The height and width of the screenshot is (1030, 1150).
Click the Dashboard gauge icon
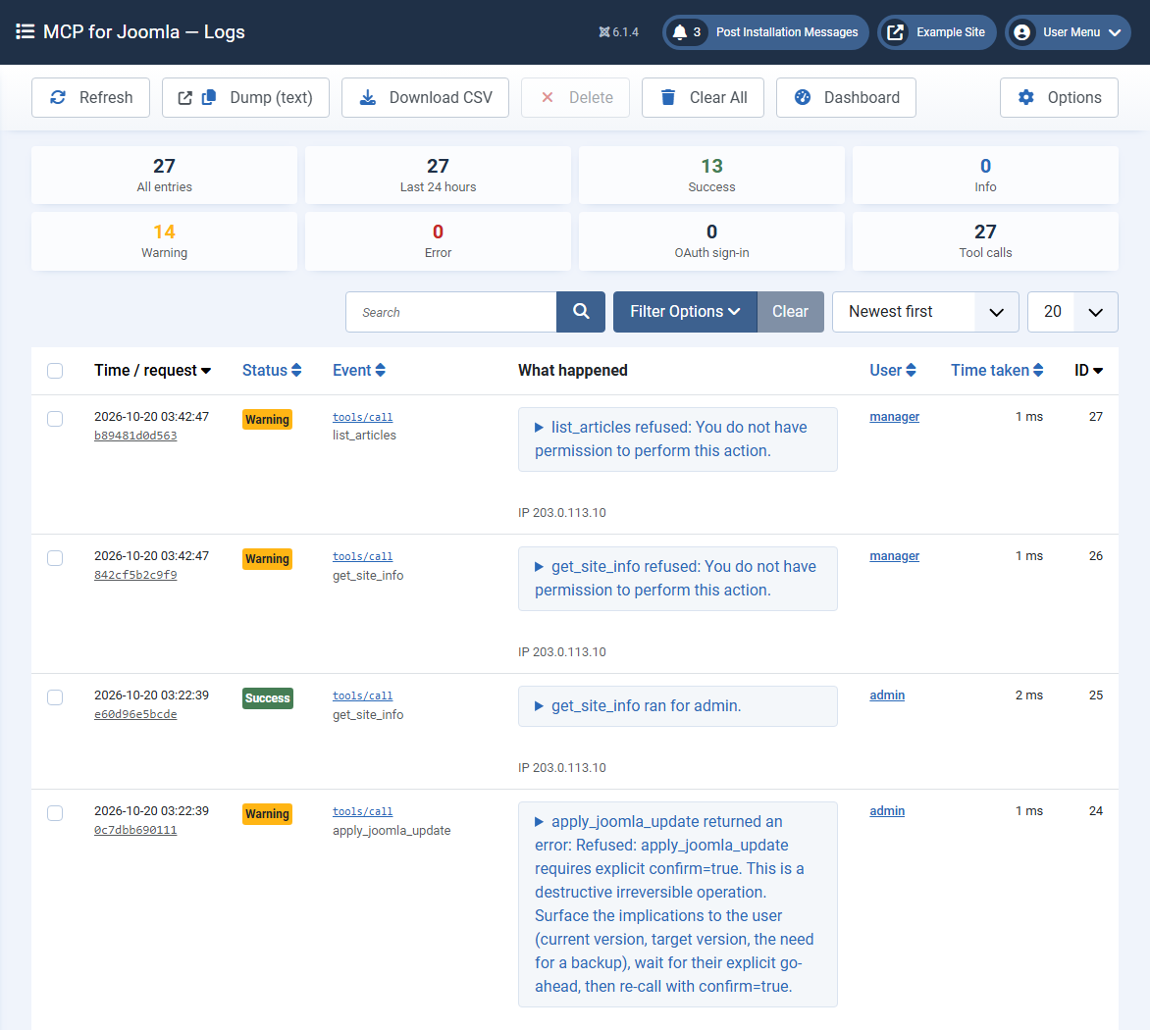(803, 97)
